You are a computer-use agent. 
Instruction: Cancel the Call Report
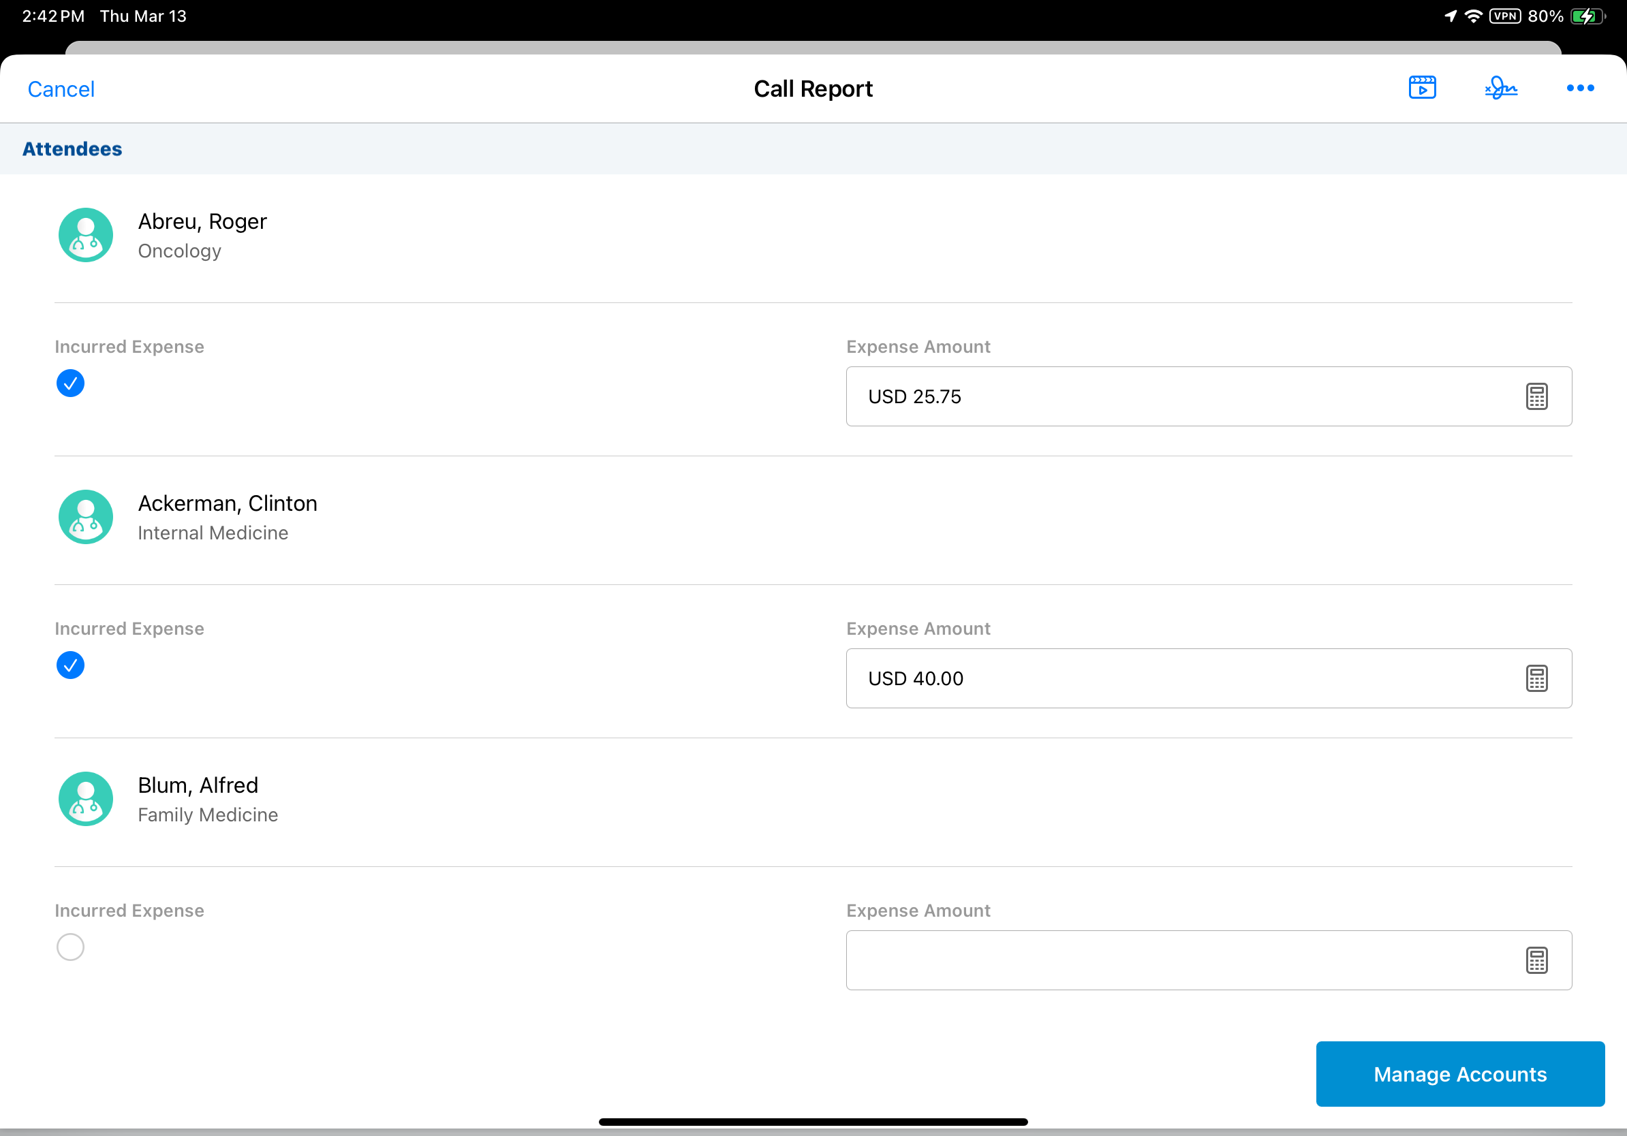(61, 89)
